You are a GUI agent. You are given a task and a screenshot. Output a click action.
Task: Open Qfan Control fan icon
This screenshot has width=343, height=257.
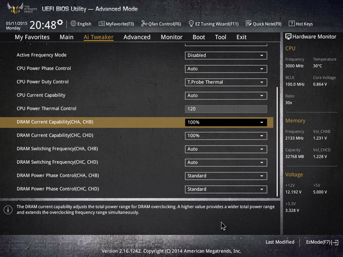[x=144, y=24]
